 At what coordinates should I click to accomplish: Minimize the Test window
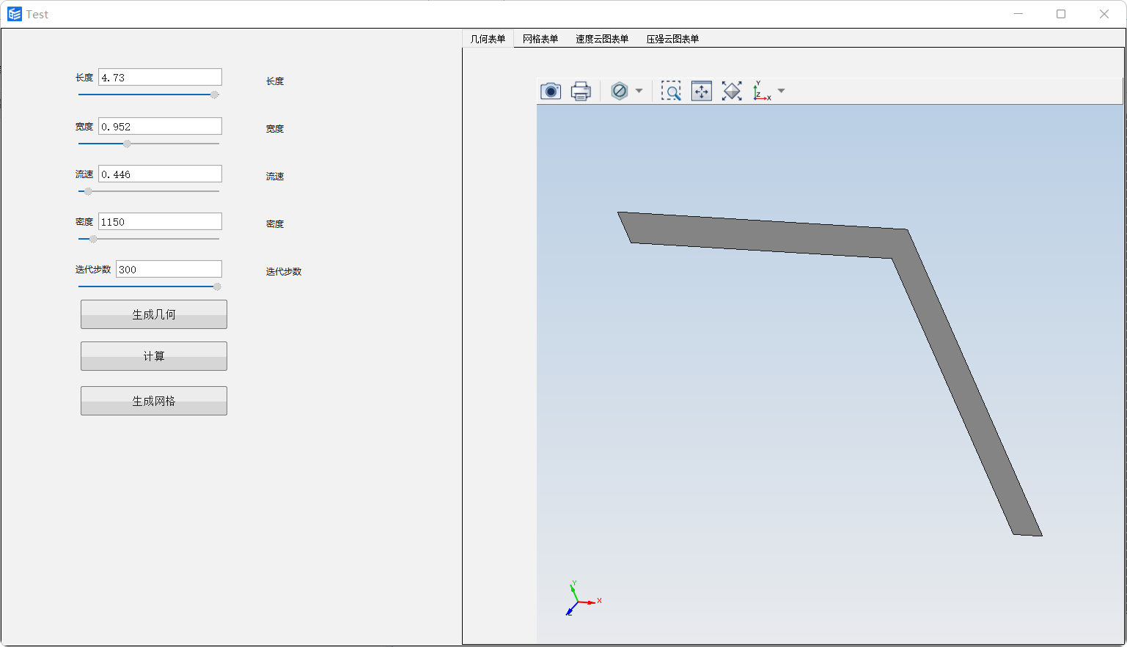pos(1018,14)
